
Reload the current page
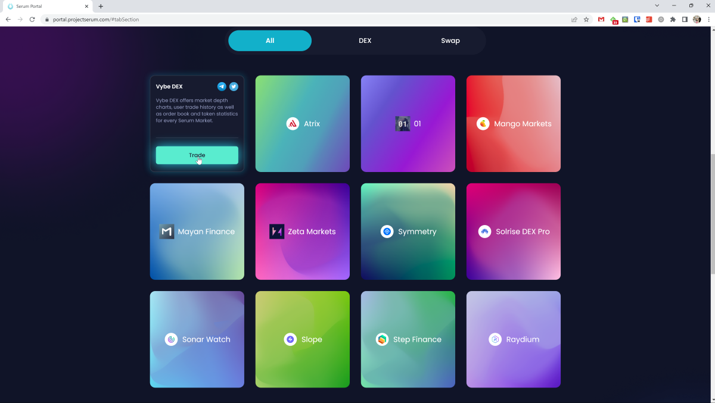(32, 19)
